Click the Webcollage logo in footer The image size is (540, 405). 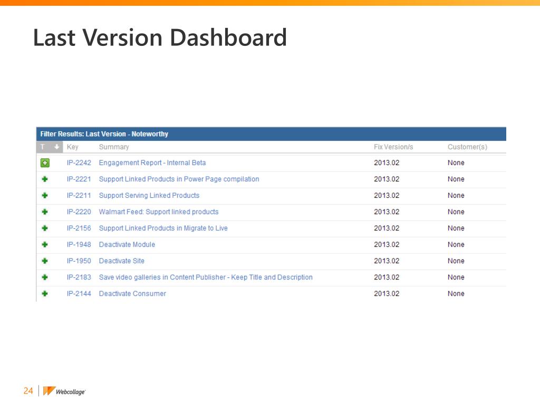(64, 391)
